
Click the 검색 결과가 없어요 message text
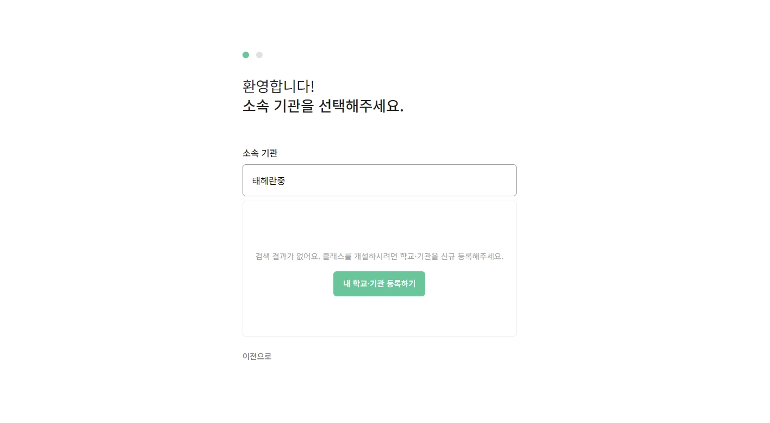coord(288,257)
